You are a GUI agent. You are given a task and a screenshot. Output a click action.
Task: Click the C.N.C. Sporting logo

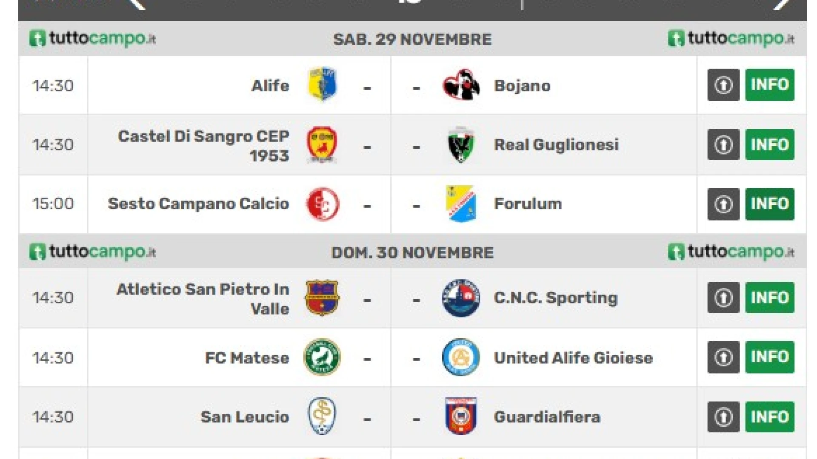click(x=461, y=297)
